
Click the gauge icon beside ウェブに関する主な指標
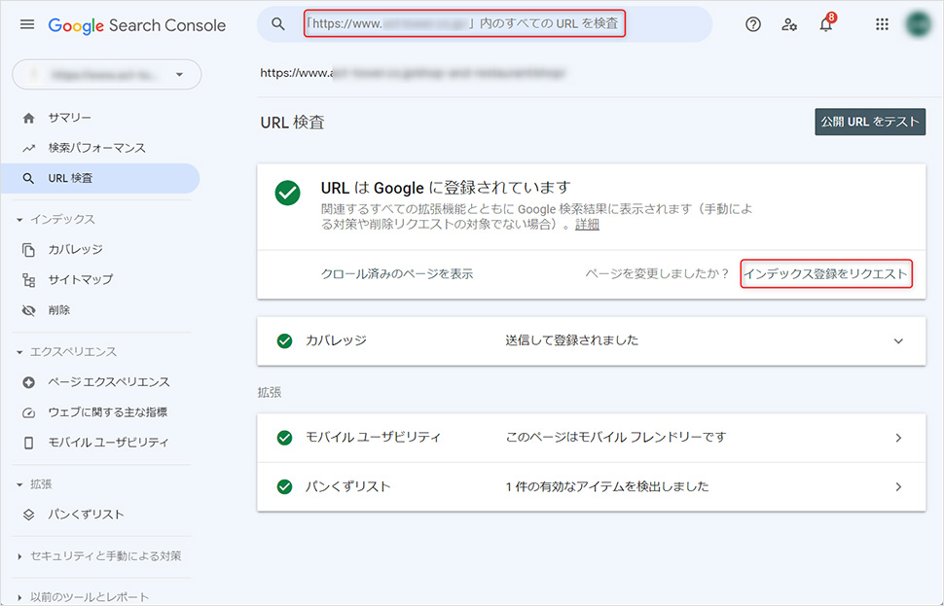28,412
